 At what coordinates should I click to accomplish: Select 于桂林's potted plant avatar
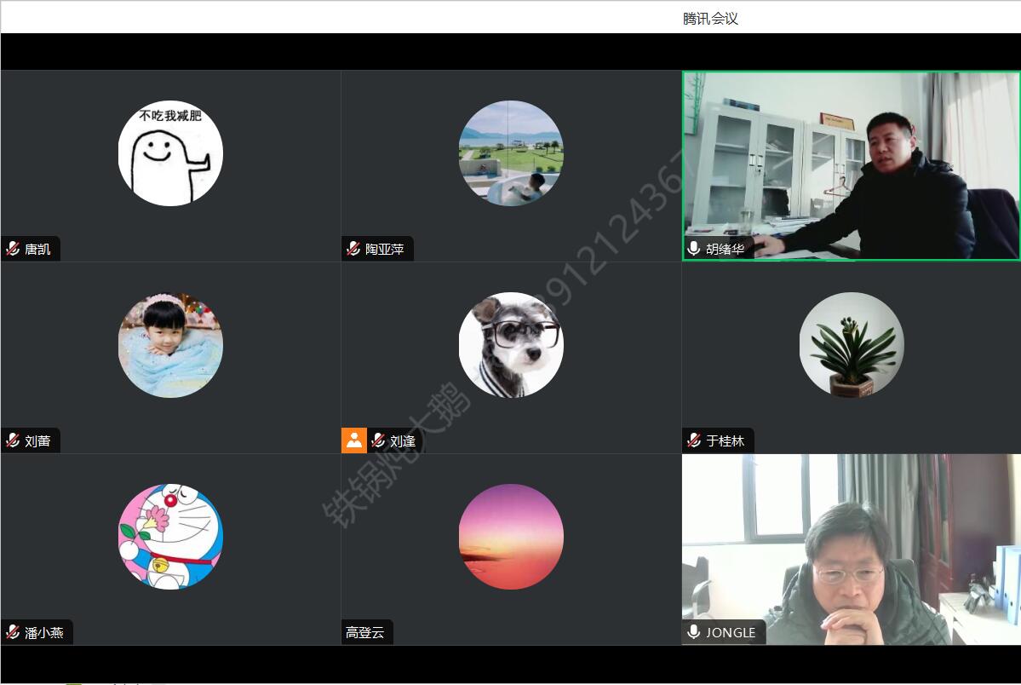click(x=852, y=345)
